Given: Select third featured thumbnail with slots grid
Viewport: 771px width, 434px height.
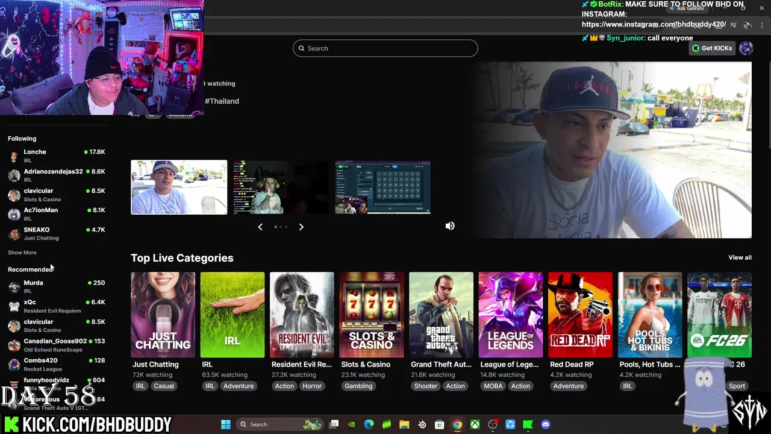Looking at the screenshot, I should [382, 187].
